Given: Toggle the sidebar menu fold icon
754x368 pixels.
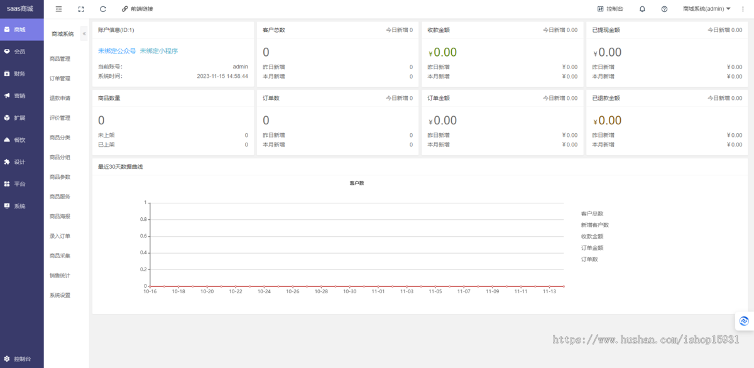Looking at the screenshot, I should [x=58, y=9].
